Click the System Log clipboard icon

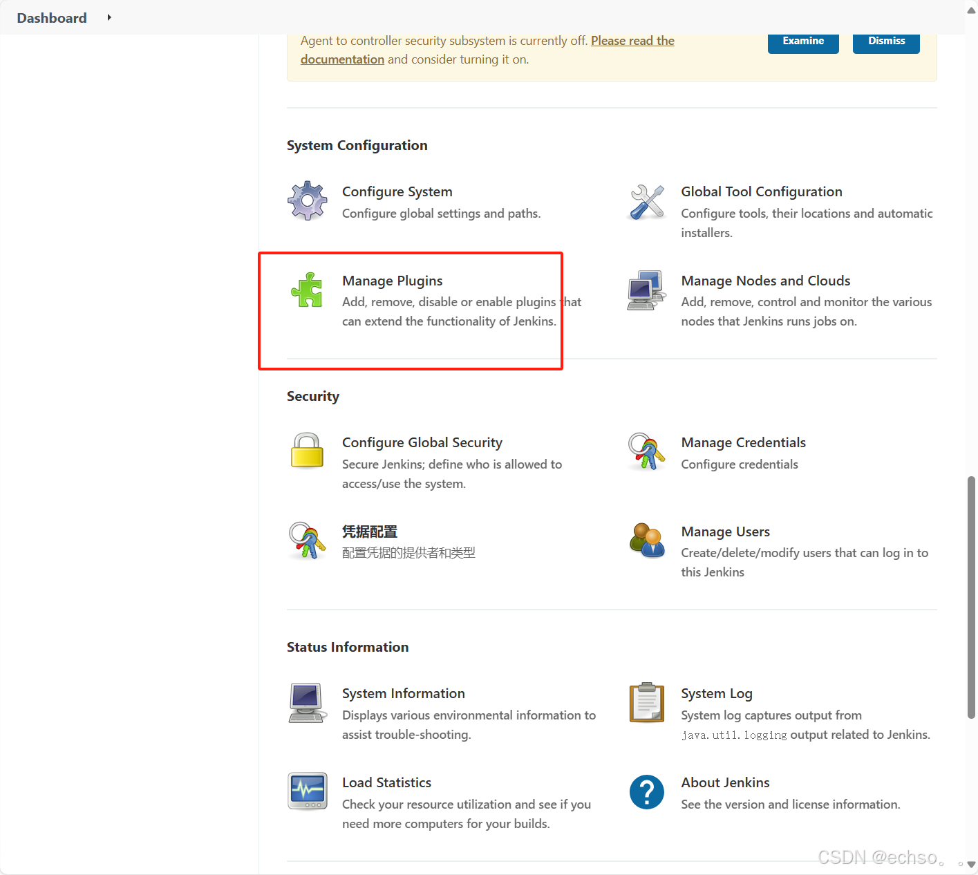[x=647, y=702]
